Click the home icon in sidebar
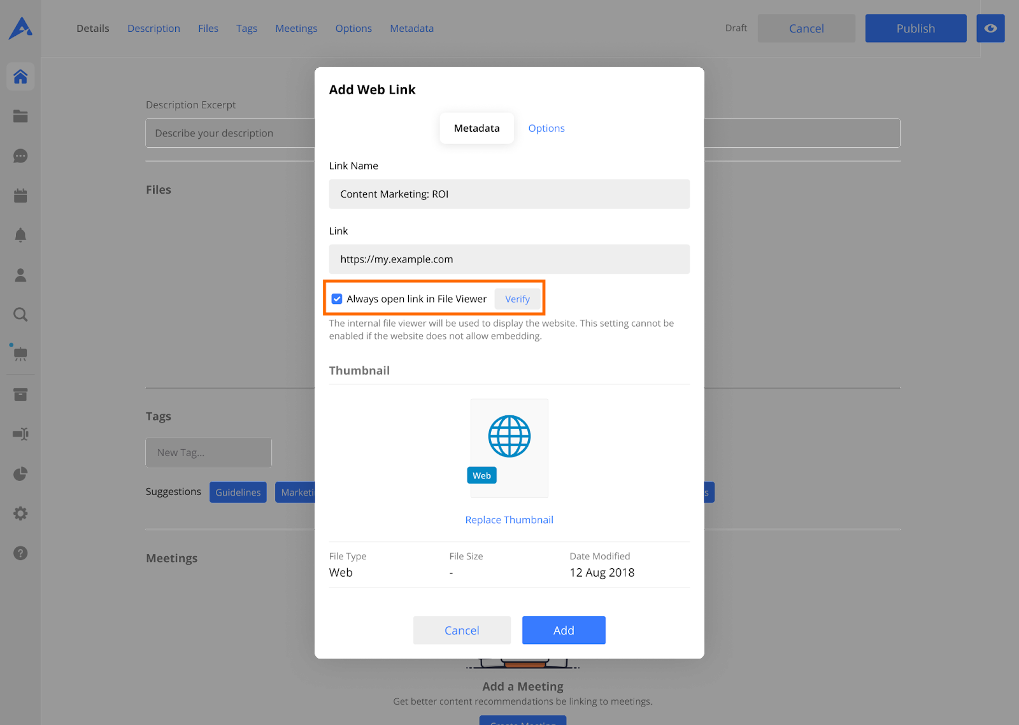 pyautogui.click(x=20, y=77)
